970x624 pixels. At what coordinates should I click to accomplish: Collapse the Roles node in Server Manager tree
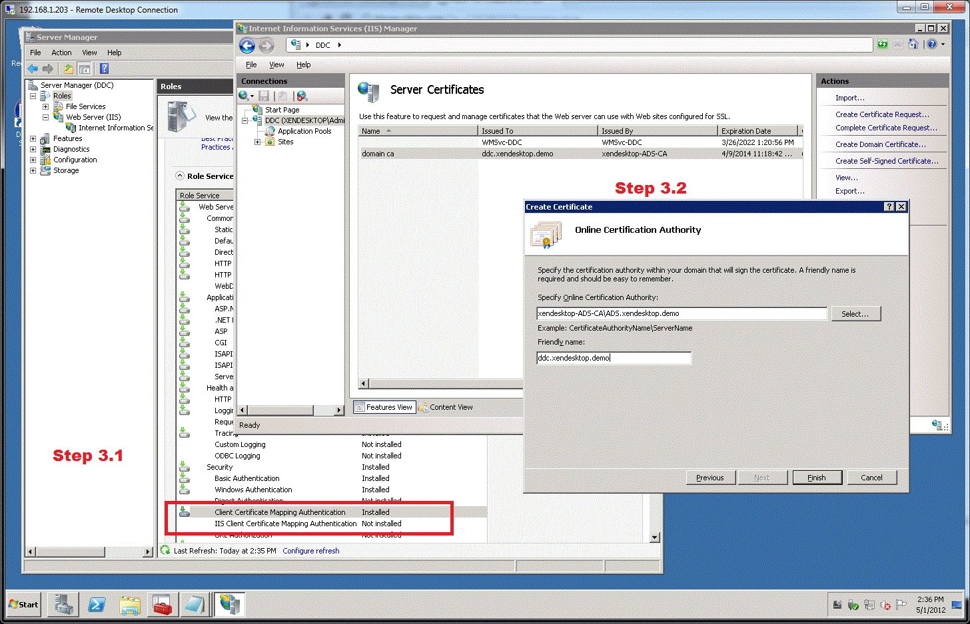33,96
